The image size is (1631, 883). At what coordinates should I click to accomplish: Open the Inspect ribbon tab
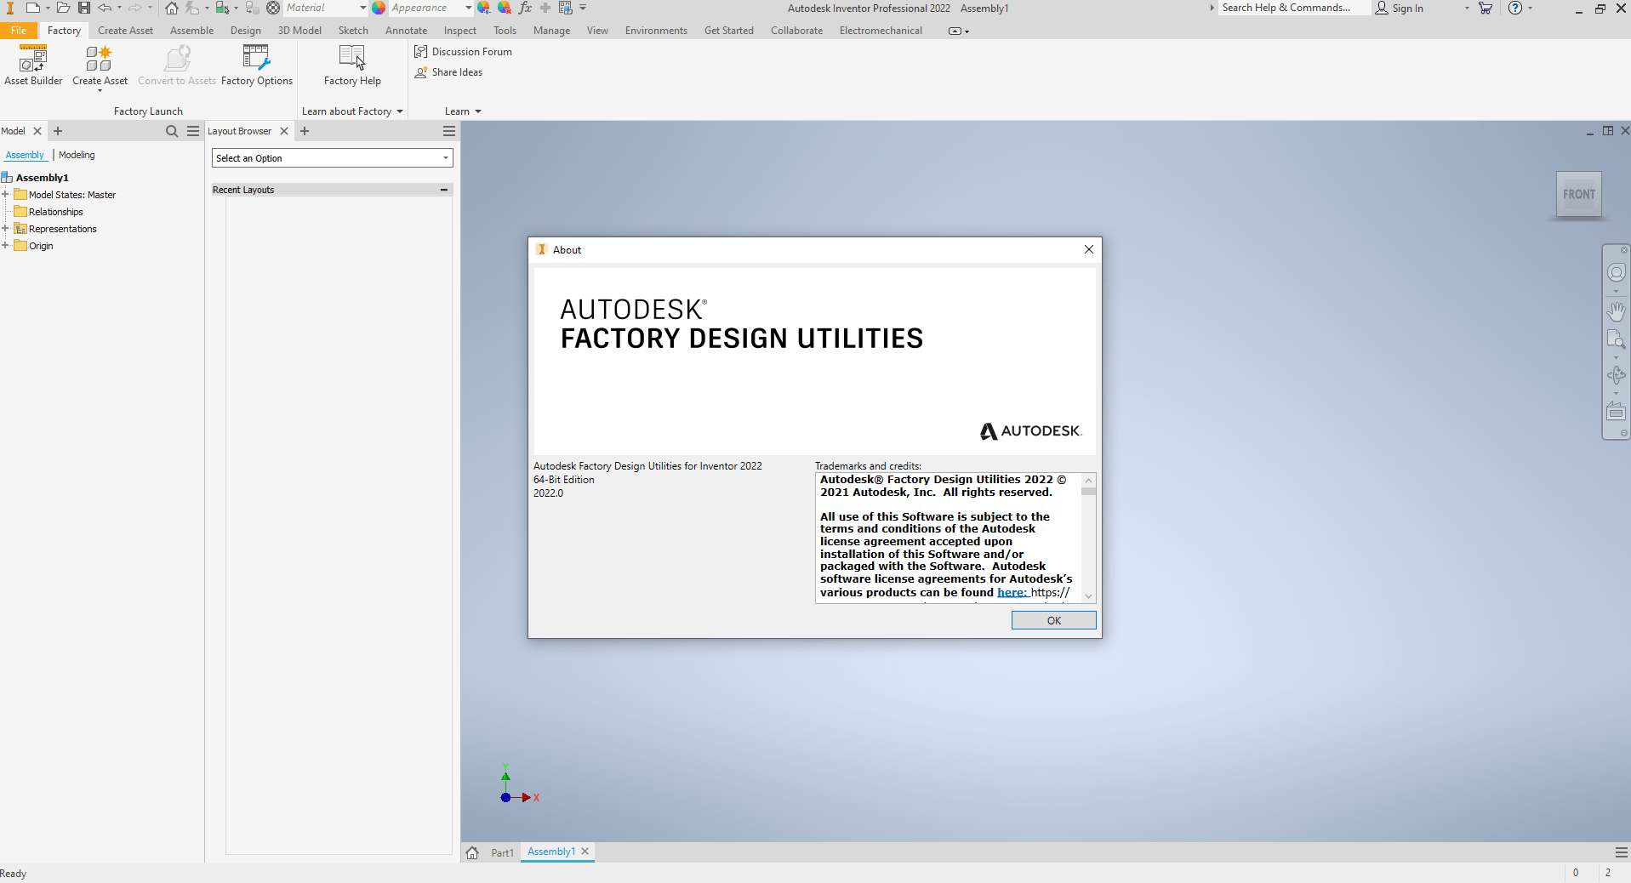pos(459,31)
